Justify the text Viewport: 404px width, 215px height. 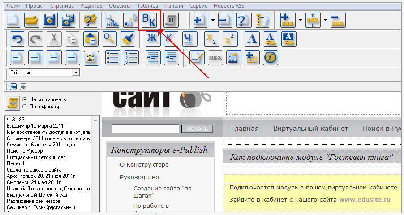tap(73, 58)
